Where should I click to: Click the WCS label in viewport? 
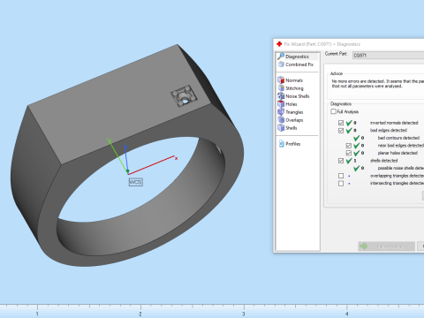click(x=136, y=182)
